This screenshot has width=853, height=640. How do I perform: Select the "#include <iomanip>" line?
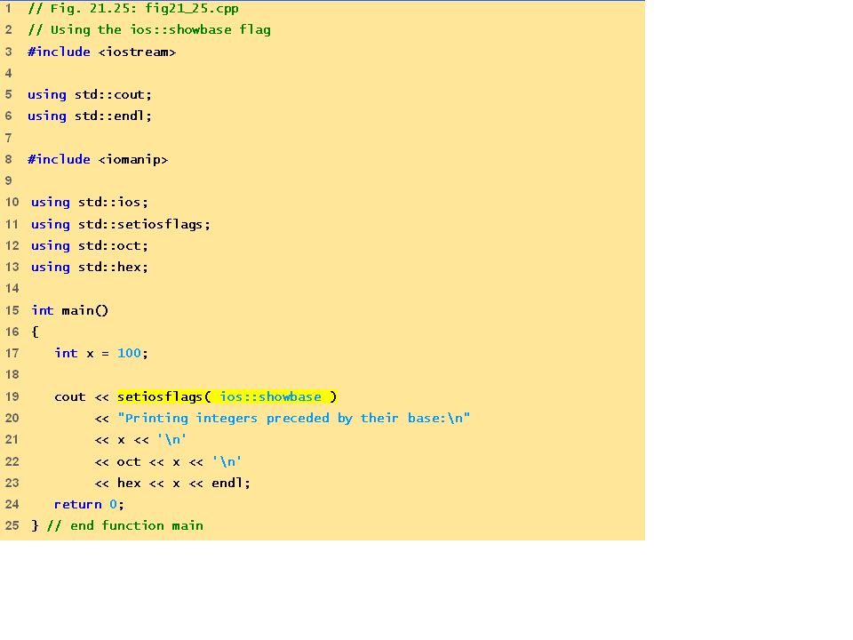(98, 159)
